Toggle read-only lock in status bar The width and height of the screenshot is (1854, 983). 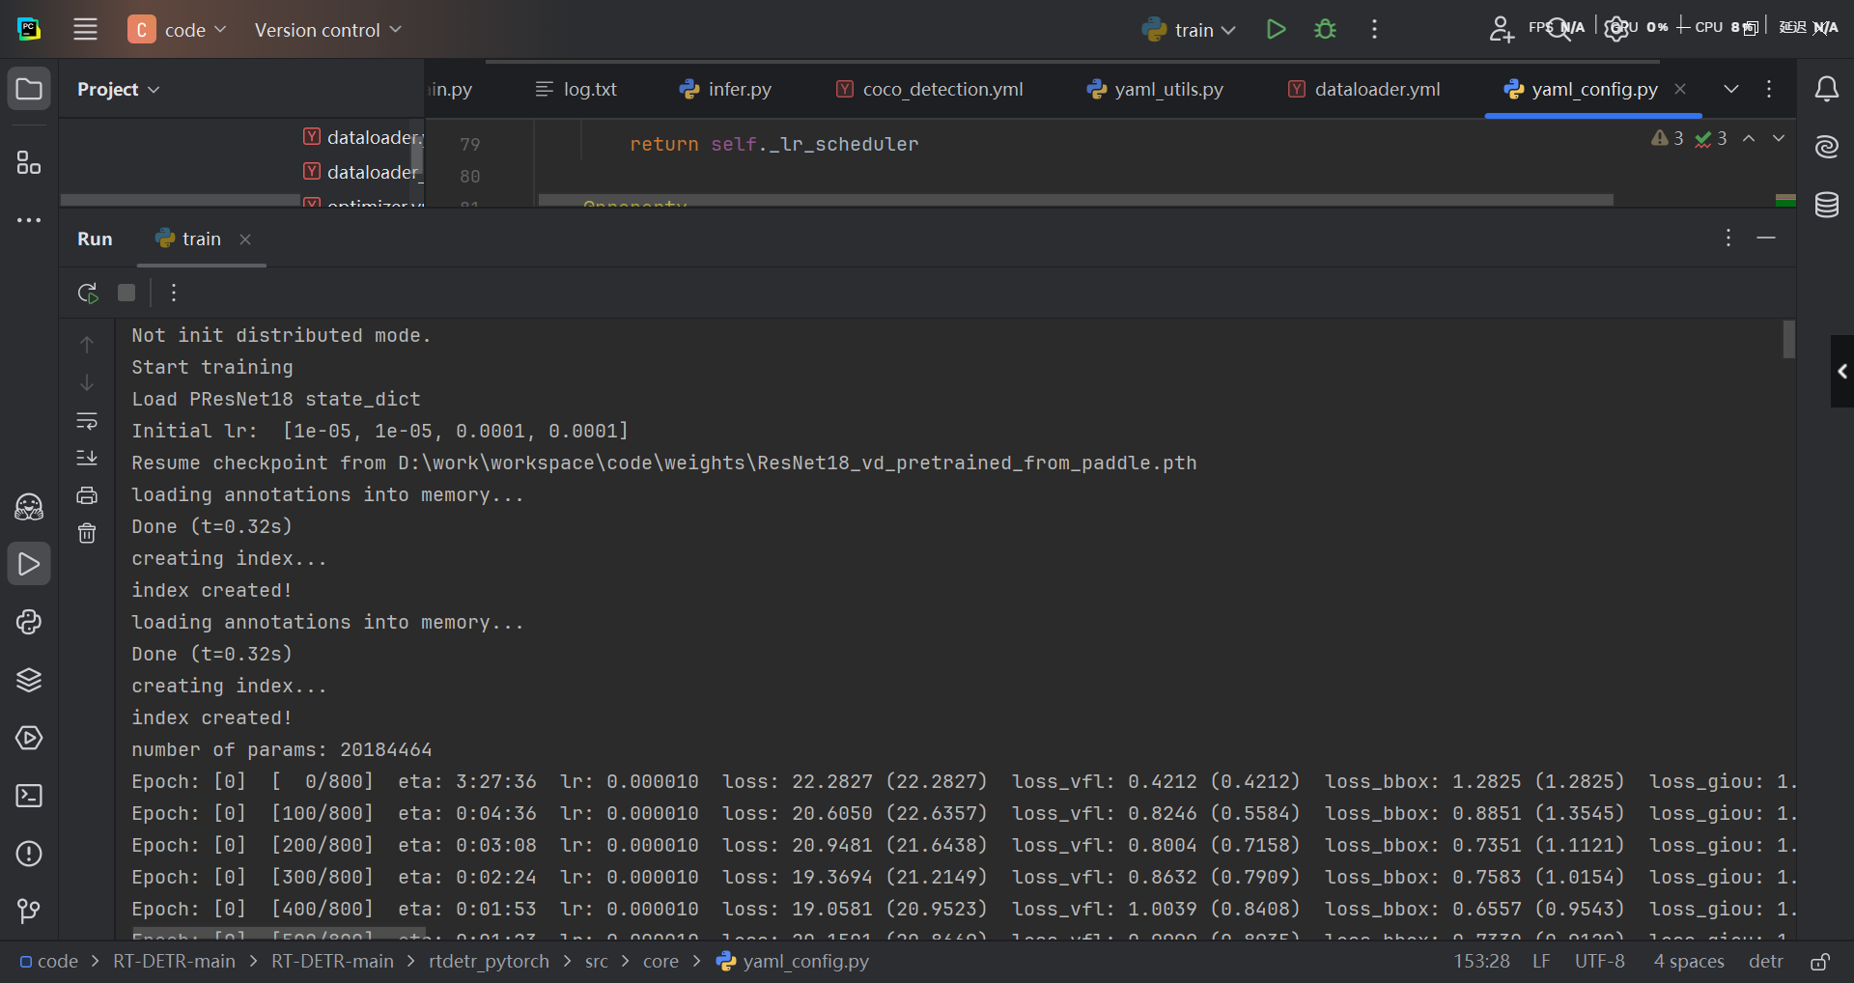point(1820,962)
